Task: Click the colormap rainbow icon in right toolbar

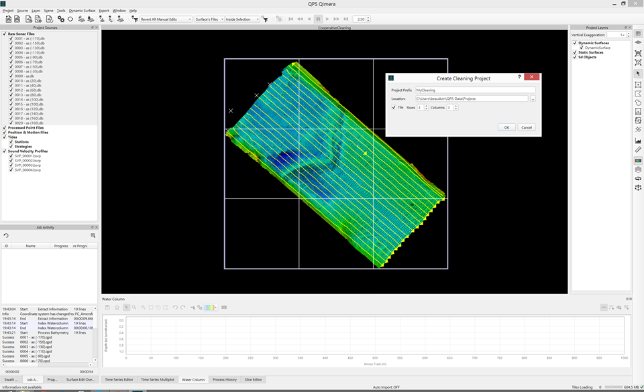Action: click(x=638, y=161)
